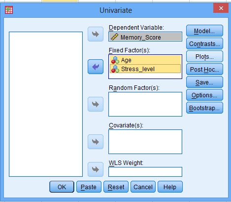The height and width of the screenshot is (202, 231).
Task: Open the Contrasts... dialog
Action: (x=204, y=43)
